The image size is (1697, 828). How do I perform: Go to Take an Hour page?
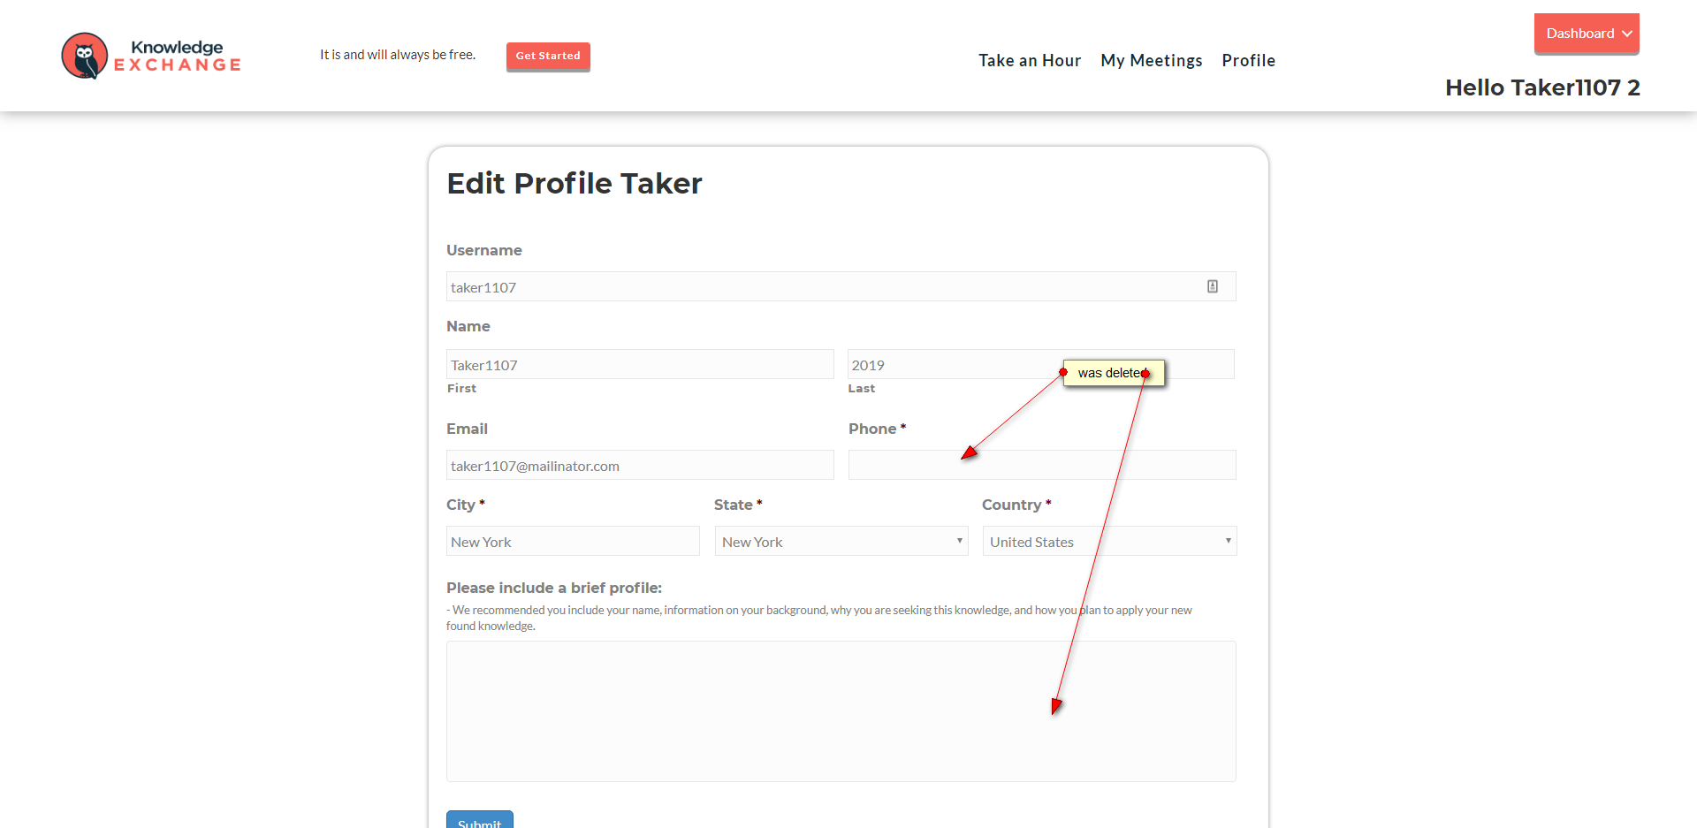pyautogui.click(x=1029, y=60)
